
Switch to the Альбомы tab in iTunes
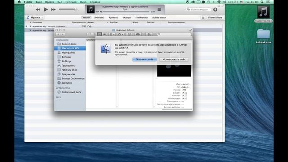click(99, 18)
